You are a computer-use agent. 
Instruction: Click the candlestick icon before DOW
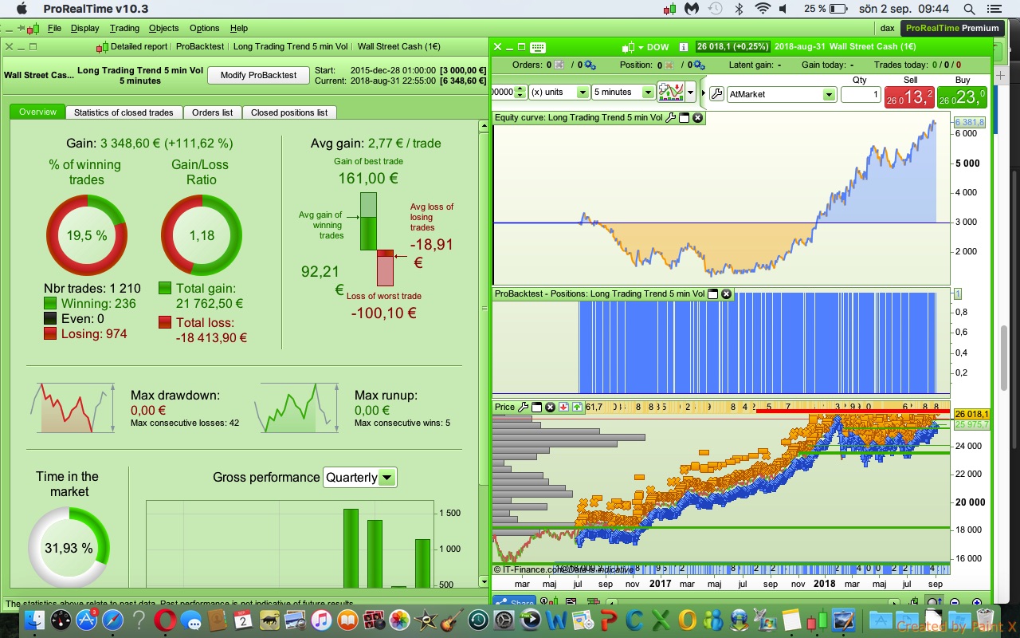(629, 47)
